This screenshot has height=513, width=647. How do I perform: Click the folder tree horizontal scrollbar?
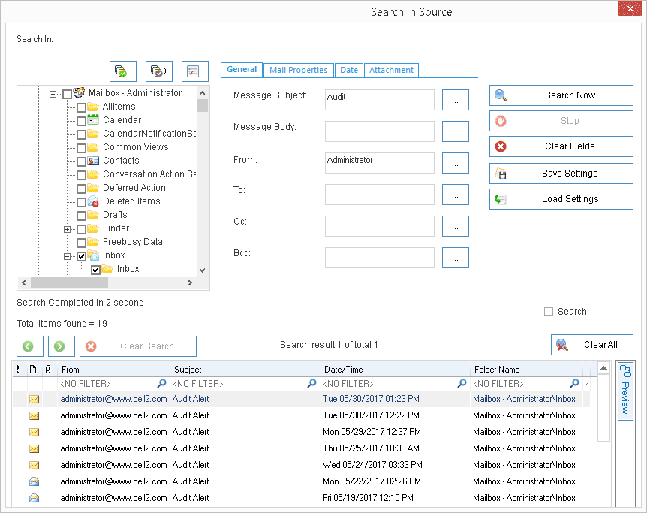(x=107, y=283)
